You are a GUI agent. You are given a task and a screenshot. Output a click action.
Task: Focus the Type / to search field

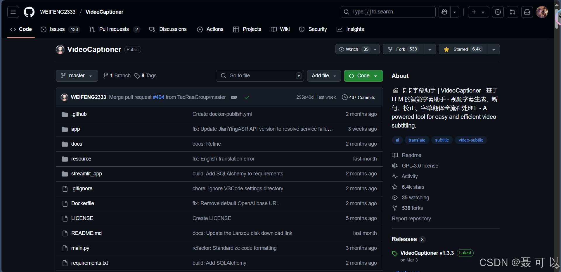388,12
